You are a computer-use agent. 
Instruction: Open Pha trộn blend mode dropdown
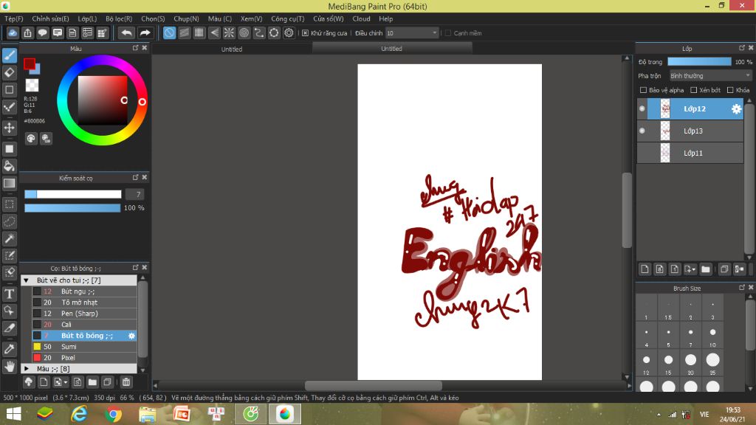(710, 76)
